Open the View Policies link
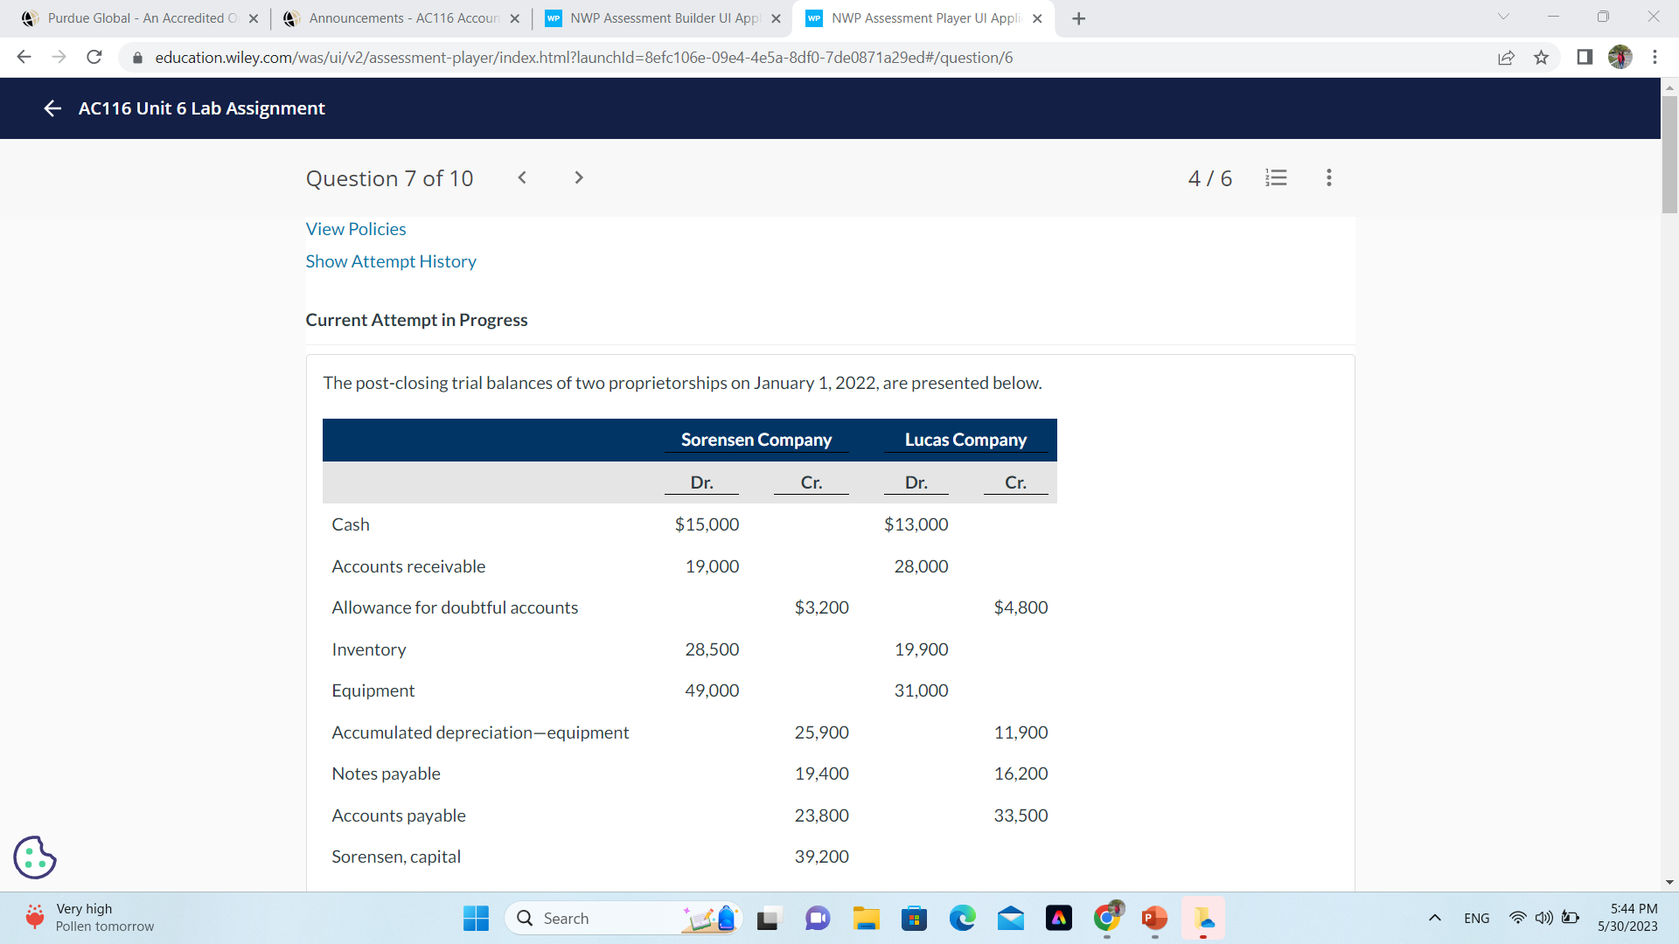 pyautogui.click(x=355, y=229)
